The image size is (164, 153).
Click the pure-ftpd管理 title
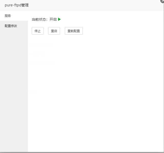[x=17, y=5]
